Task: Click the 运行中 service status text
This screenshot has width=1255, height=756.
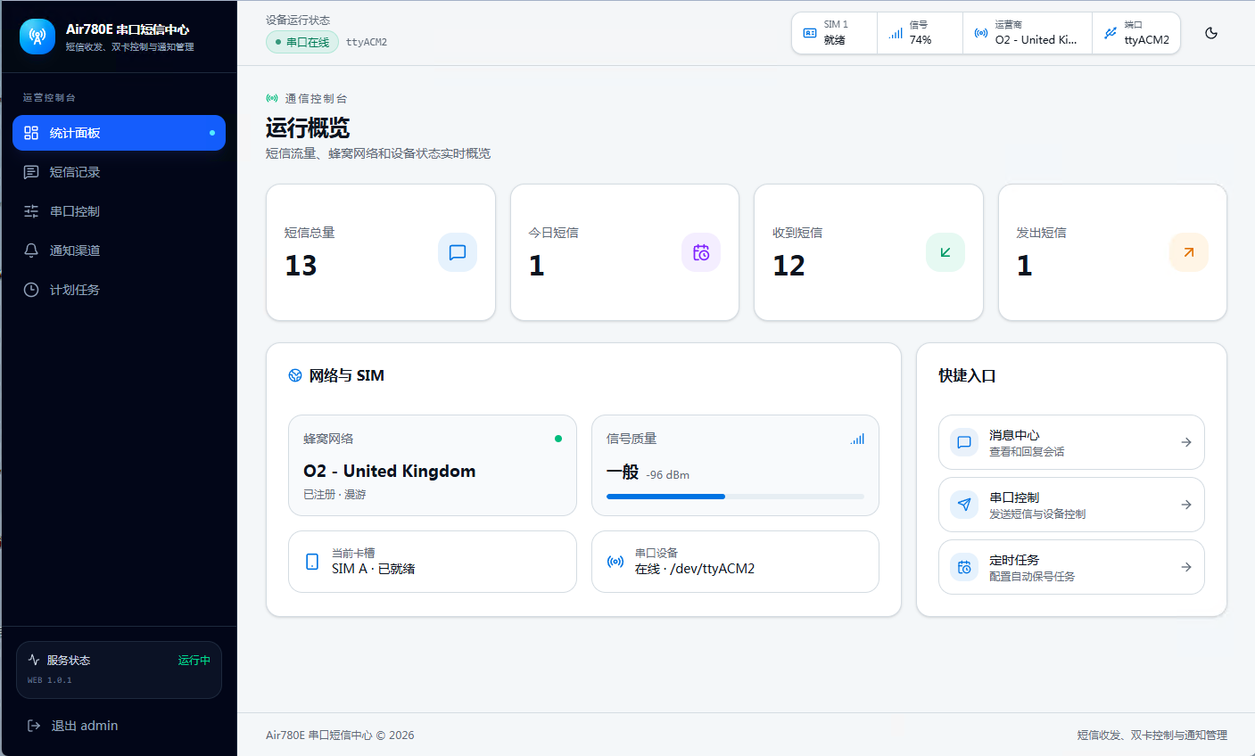Action: (194, 661)
